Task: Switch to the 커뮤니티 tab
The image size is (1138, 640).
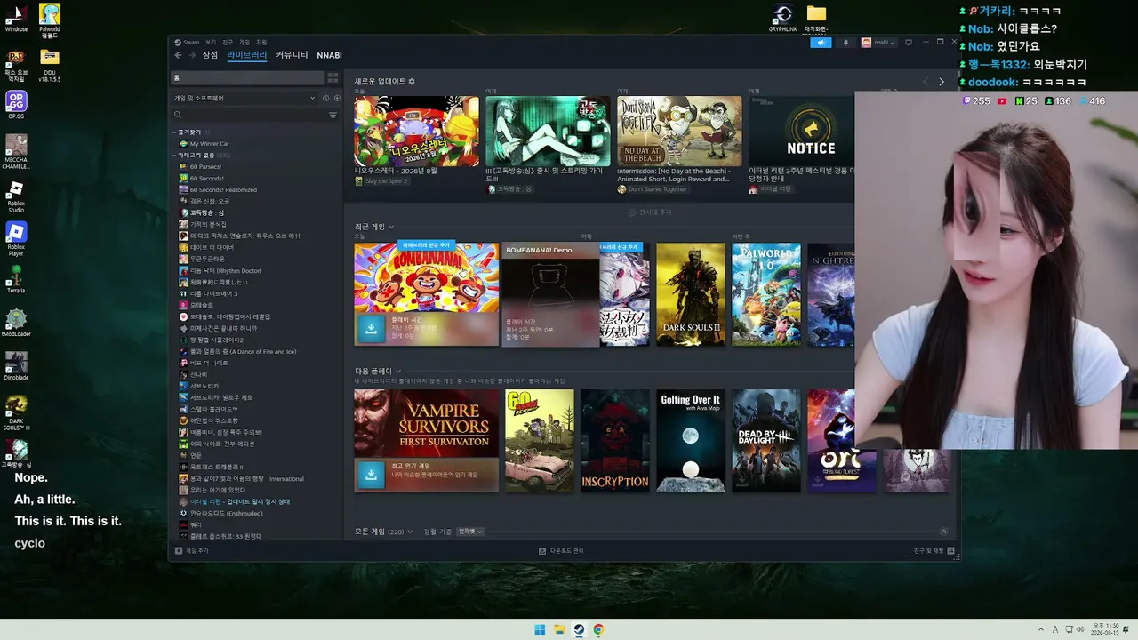Action: coord(292,55)
